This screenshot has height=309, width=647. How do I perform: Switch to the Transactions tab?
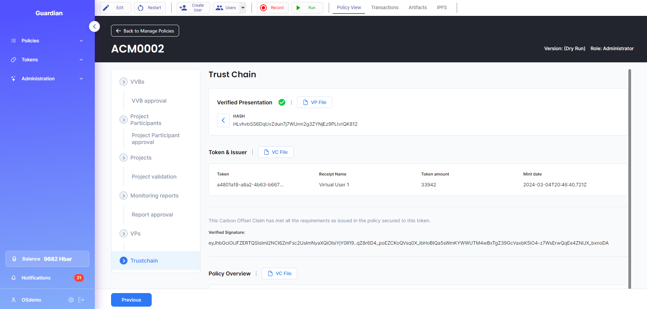(x=385, y=7)
